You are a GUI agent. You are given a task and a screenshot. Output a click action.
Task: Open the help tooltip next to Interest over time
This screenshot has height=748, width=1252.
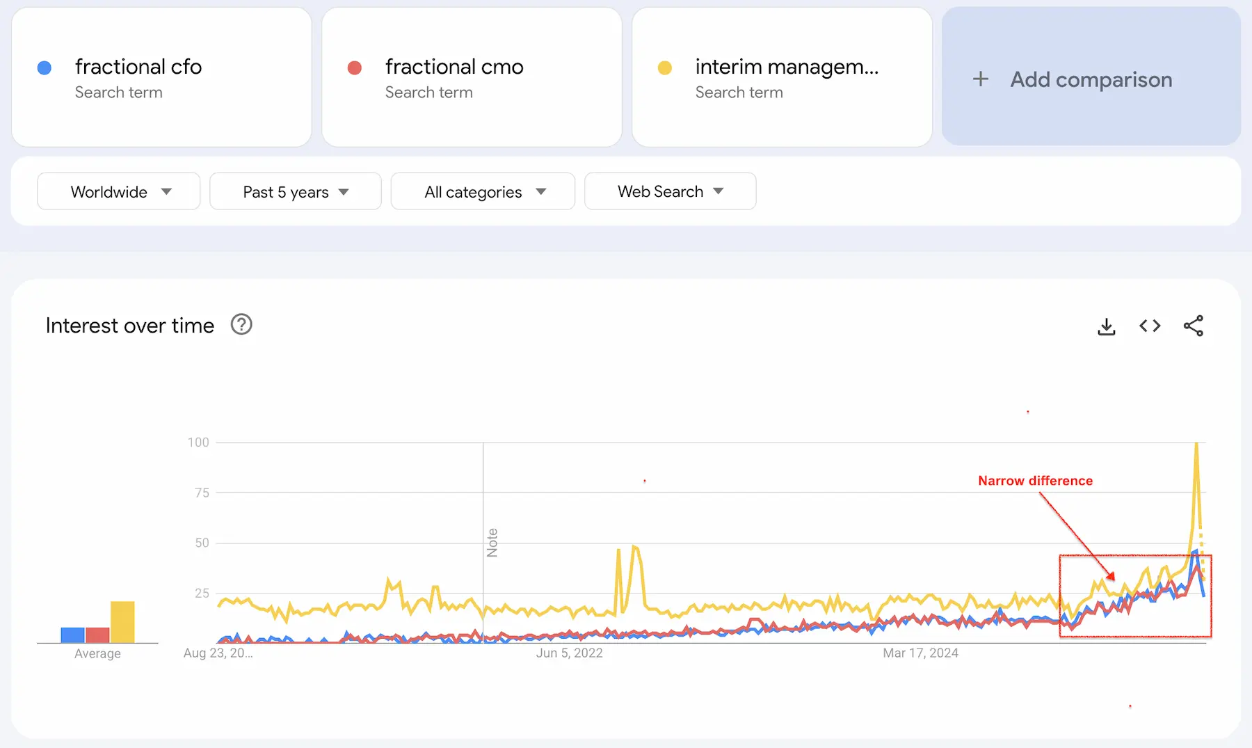241,324
